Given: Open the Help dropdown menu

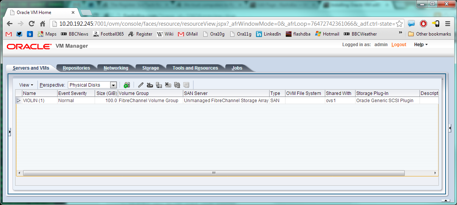Looking at the screenshot, I should coord(421,45).
